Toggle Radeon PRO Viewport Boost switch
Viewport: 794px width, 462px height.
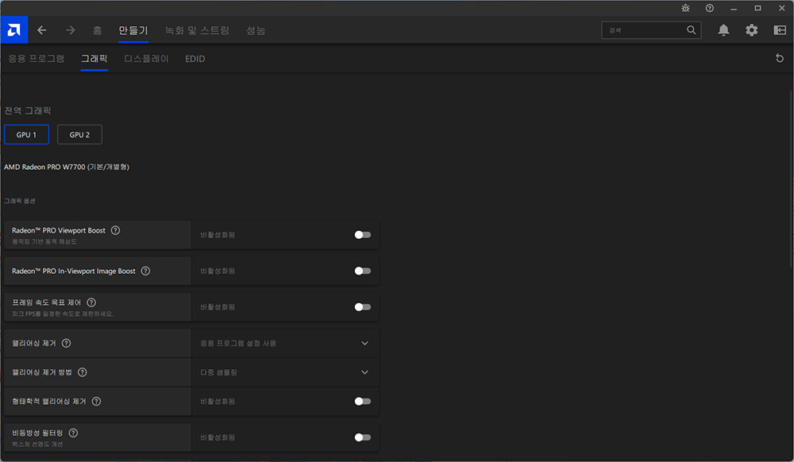tap(362, 235)
